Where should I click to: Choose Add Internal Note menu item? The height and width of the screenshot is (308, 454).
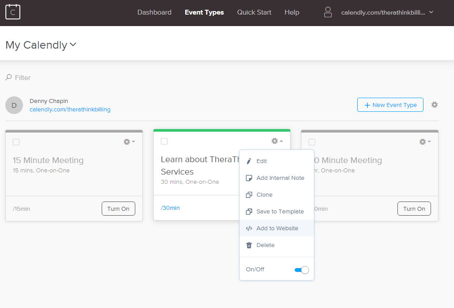coord(277,178)
